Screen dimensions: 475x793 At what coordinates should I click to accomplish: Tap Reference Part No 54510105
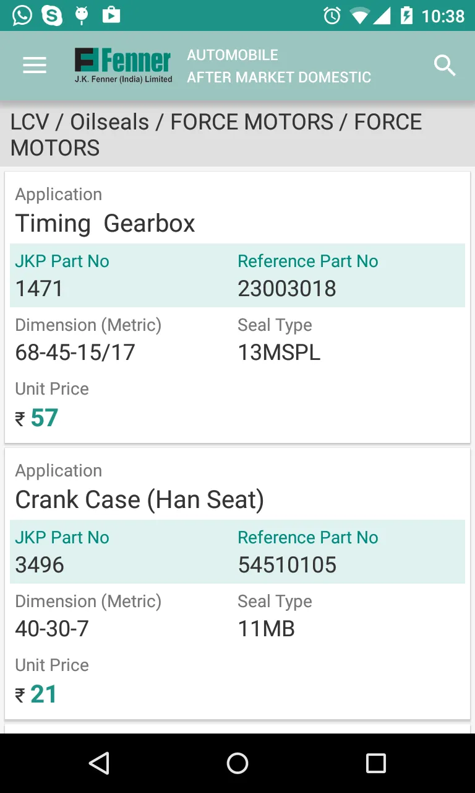(x=287, y=565)
